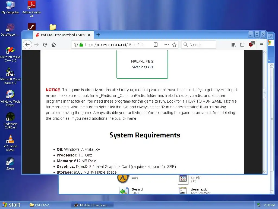Screen dimensions: 278x209
Task: Click the 'Graphics: DirectX 8.1' list item
Action: (116, 167)
